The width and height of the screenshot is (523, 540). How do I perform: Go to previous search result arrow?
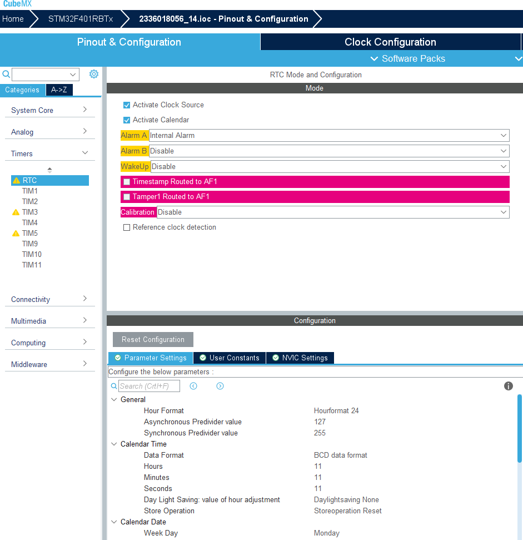(x=193, y=386)
